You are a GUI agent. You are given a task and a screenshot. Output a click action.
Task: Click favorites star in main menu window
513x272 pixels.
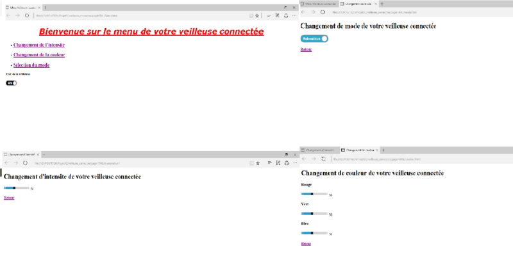(x=257, y=15)
